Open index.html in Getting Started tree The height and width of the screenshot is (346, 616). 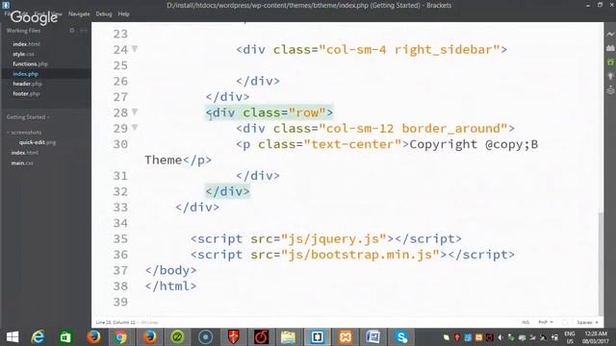(25, 153)
